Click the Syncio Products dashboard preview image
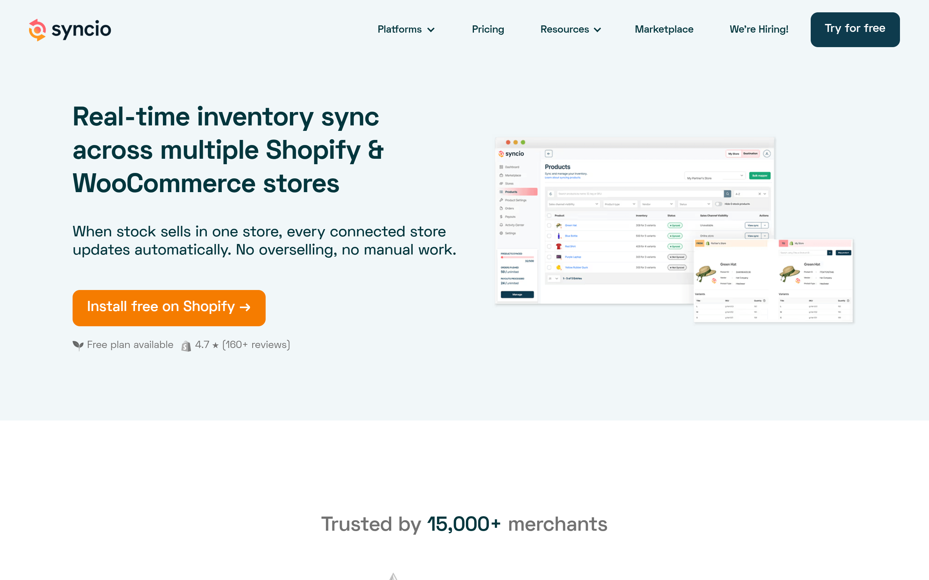 point(674,230)
